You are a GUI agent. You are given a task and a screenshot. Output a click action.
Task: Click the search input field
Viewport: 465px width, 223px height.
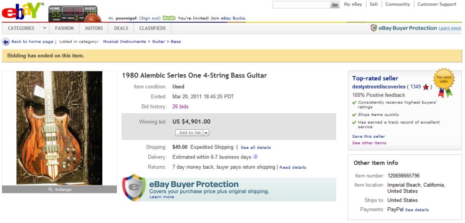301,5
